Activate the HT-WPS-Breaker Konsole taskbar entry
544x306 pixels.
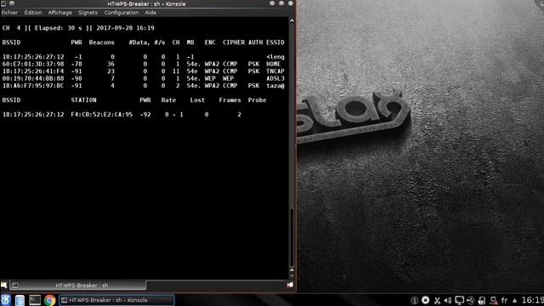[x=116, y=300]
